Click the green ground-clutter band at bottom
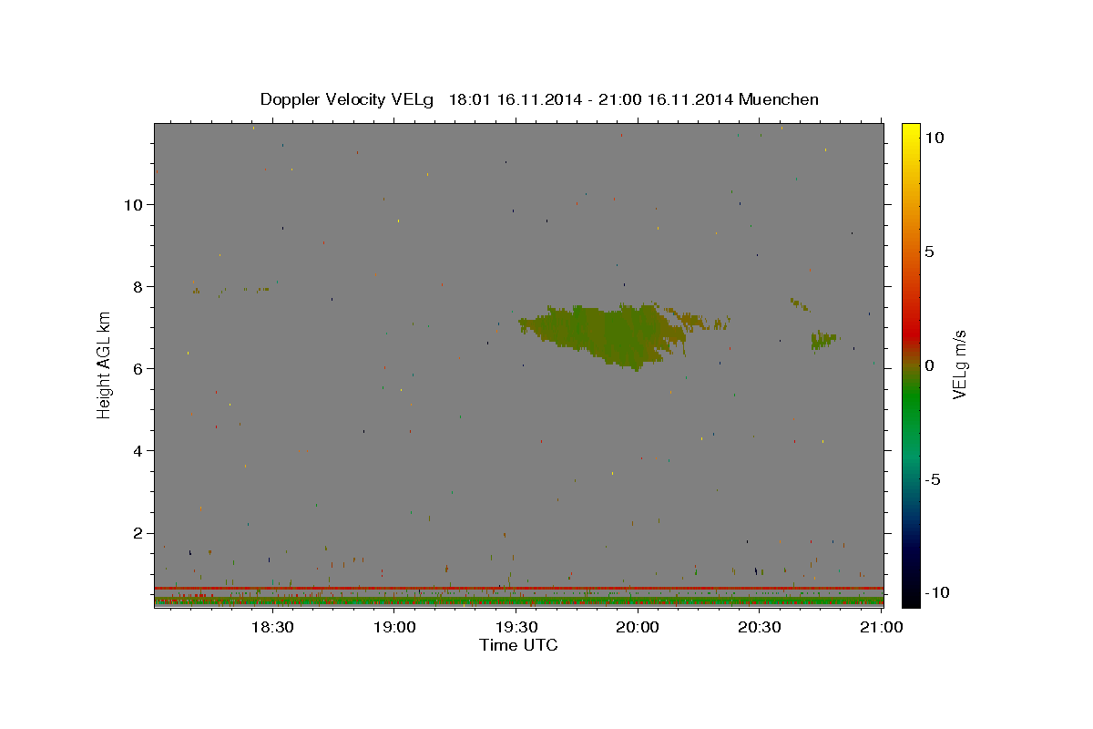 click(518, 601)
